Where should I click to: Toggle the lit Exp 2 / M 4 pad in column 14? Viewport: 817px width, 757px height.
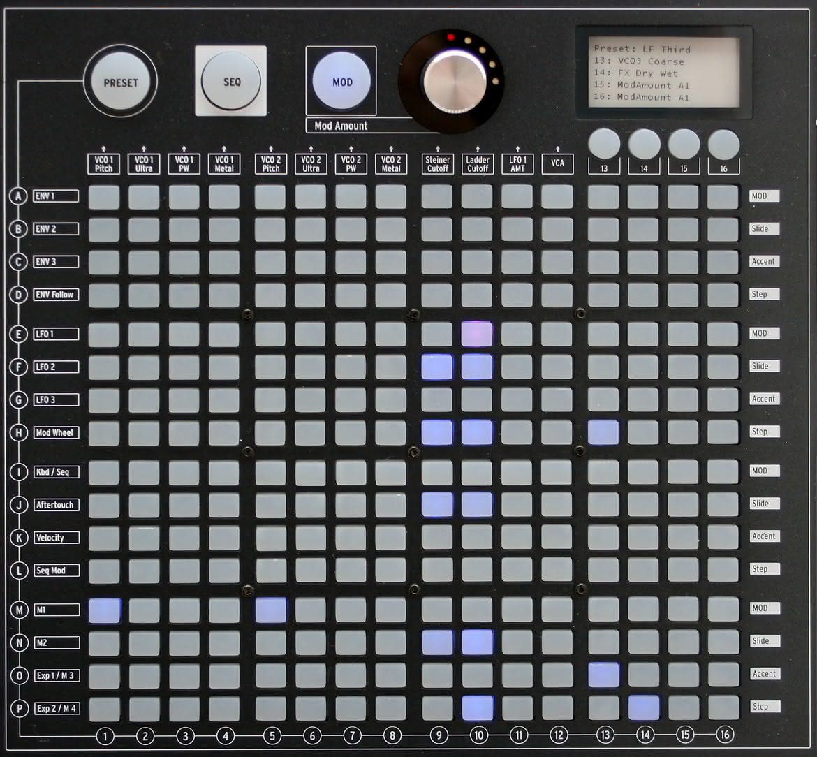coord(644,708)
